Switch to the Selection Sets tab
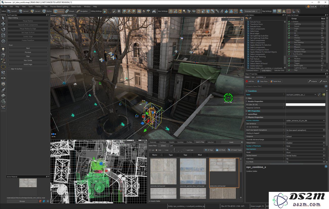Image resolution: width=329 pixels, height=209 pixels. pyautogui.click(x=279, y=71)
